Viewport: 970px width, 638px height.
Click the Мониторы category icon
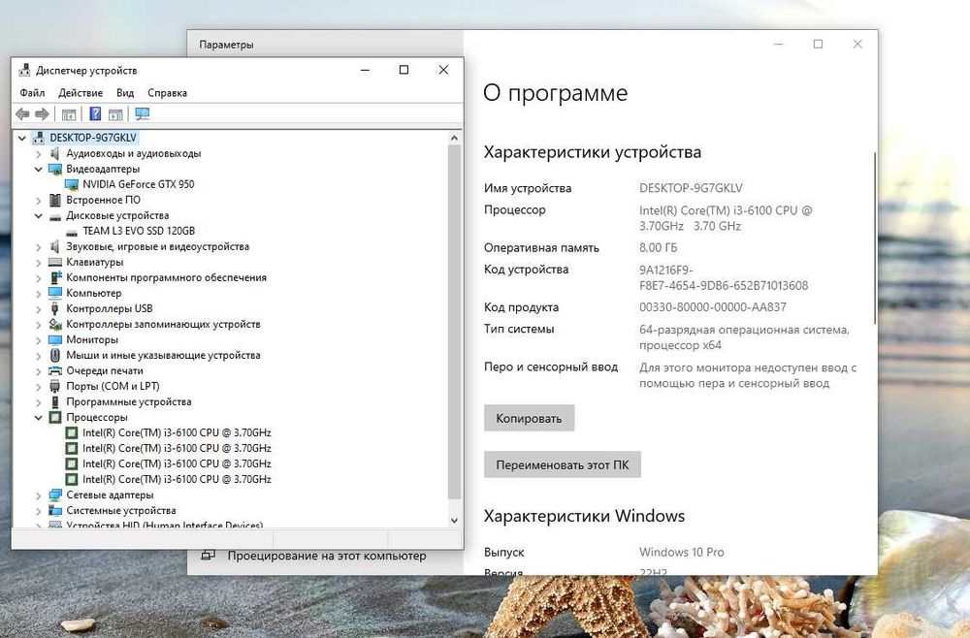55,339
